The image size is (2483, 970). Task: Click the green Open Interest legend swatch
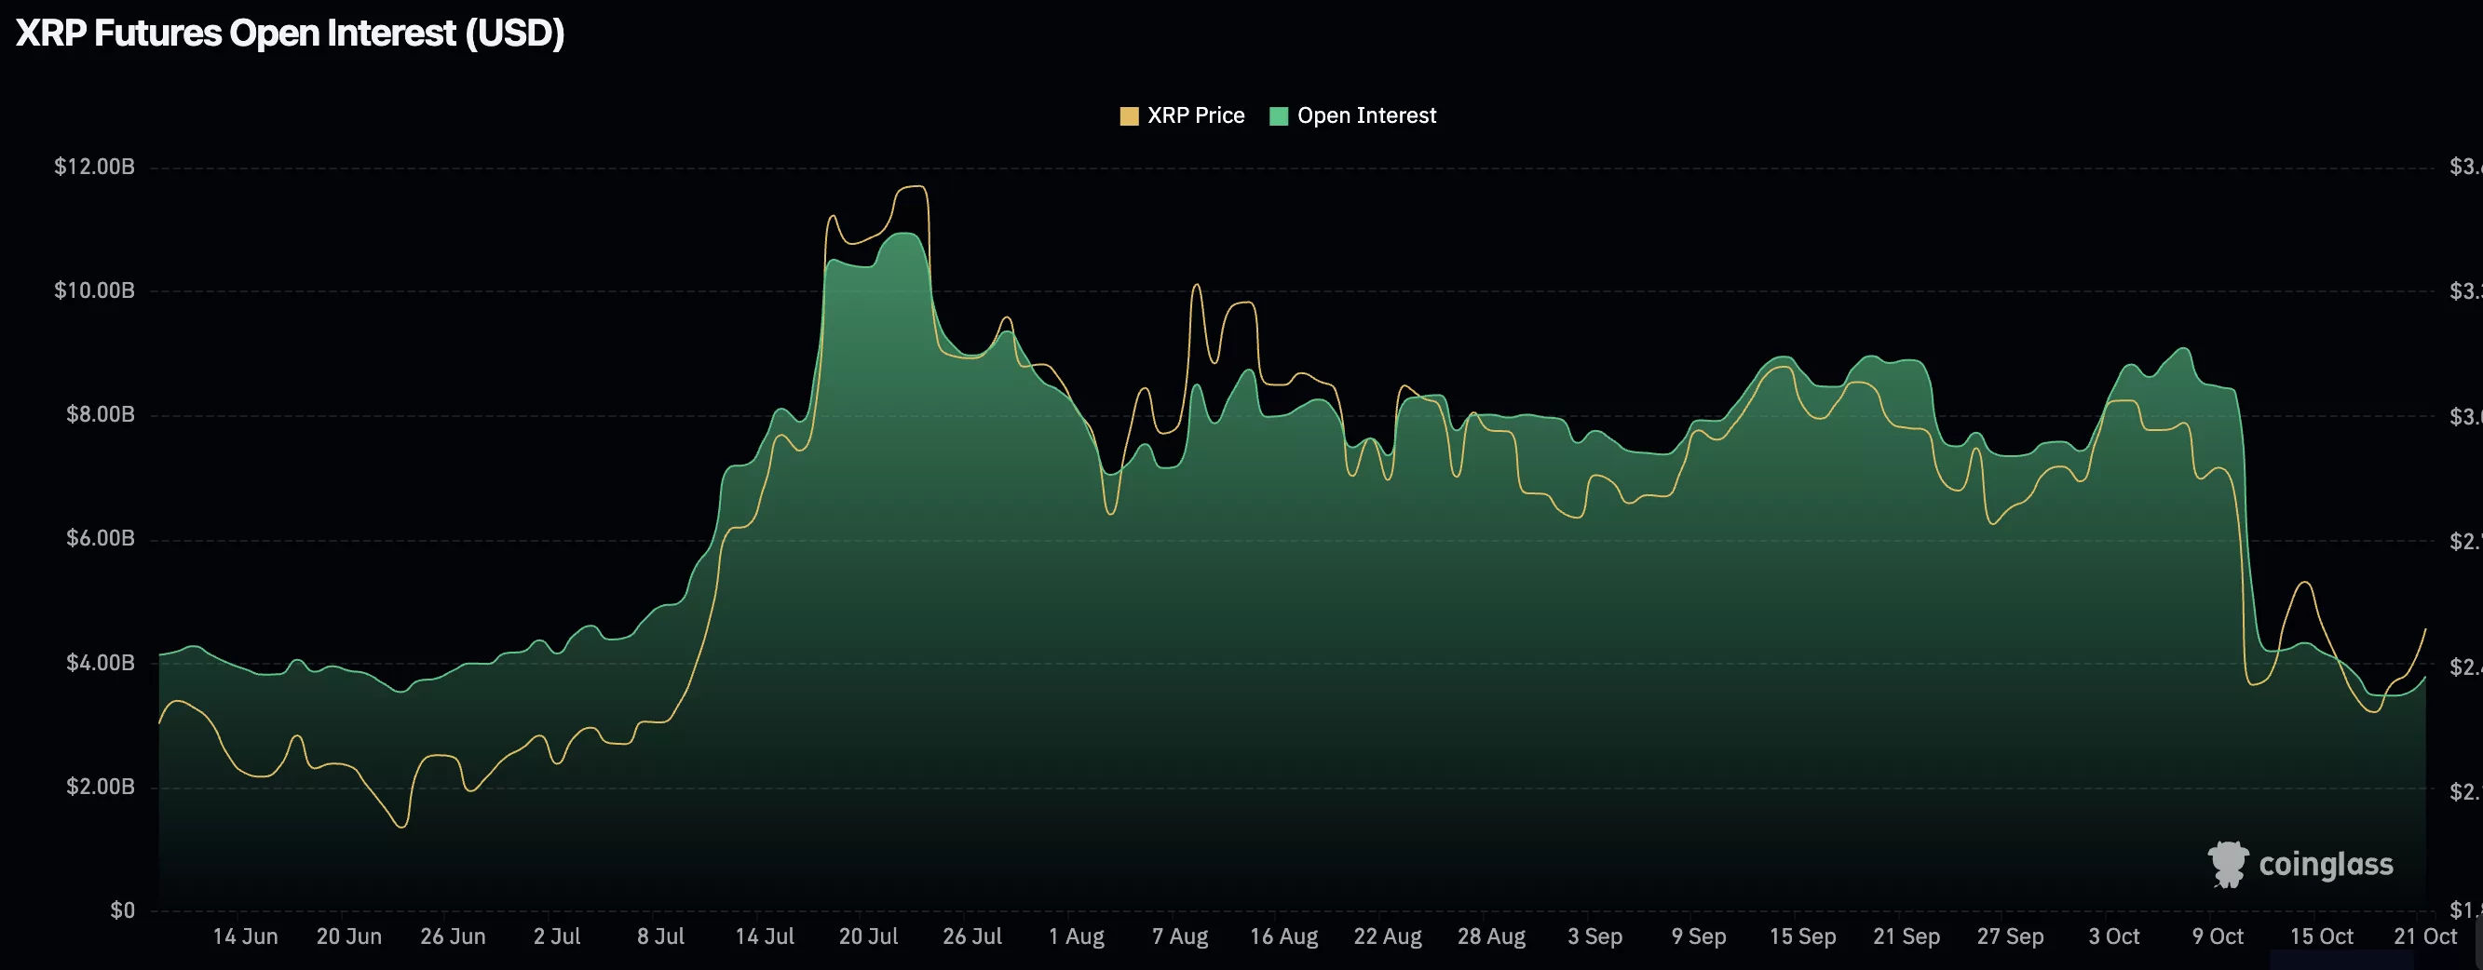pos(1278,116)
